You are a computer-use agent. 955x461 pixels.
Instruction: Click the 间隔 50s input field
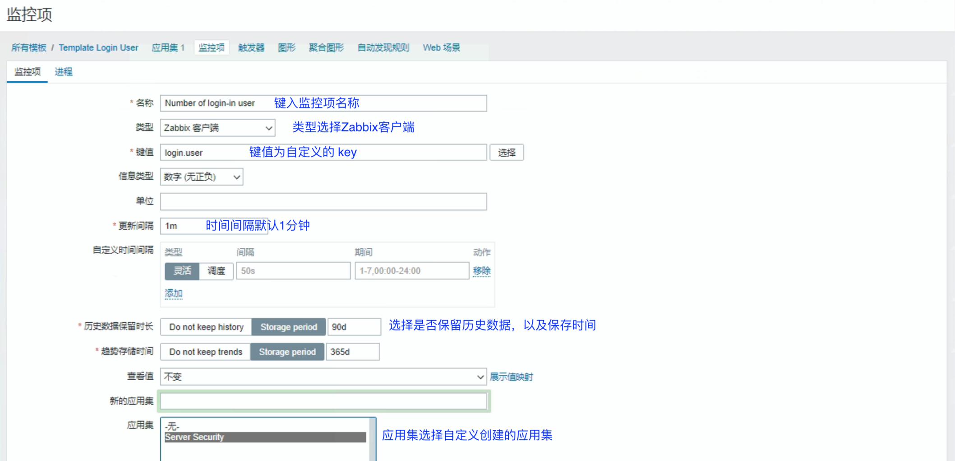pyautogui.click(x=293, y=271)
